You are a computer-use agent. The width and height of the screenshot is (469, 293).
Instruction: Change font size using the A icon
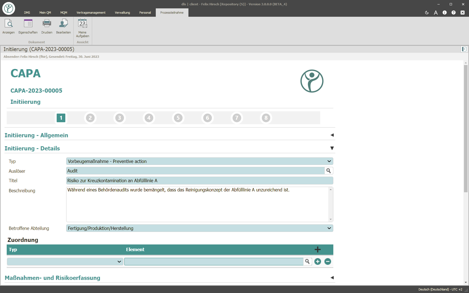point(436,13)
